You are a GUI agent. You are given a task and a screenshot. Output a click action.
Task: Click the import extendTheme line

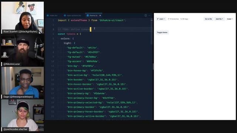pyautogui.click(x=92, y=20)
